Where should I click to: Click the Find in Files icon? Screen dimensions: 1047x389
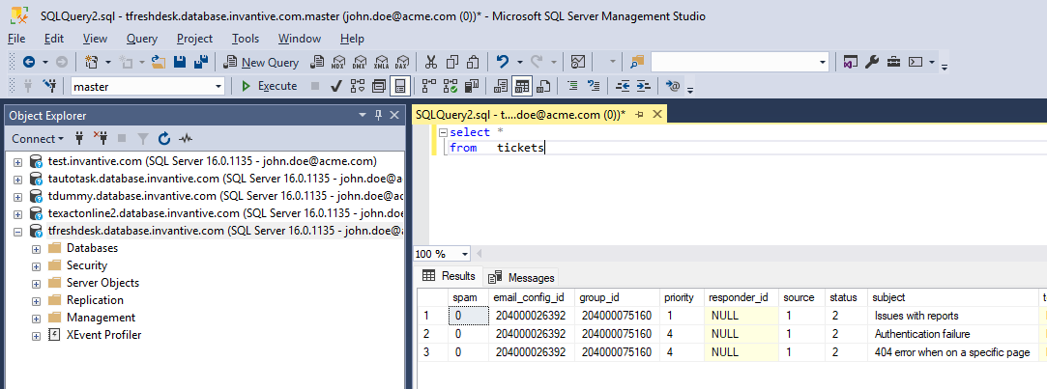pos(637,62)
